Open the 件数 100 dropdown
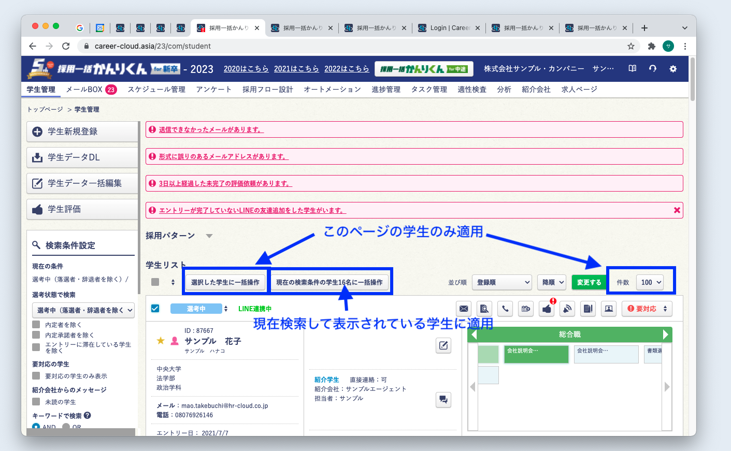The width and height of the screenshot is (731, 451). tap(651, 282)
